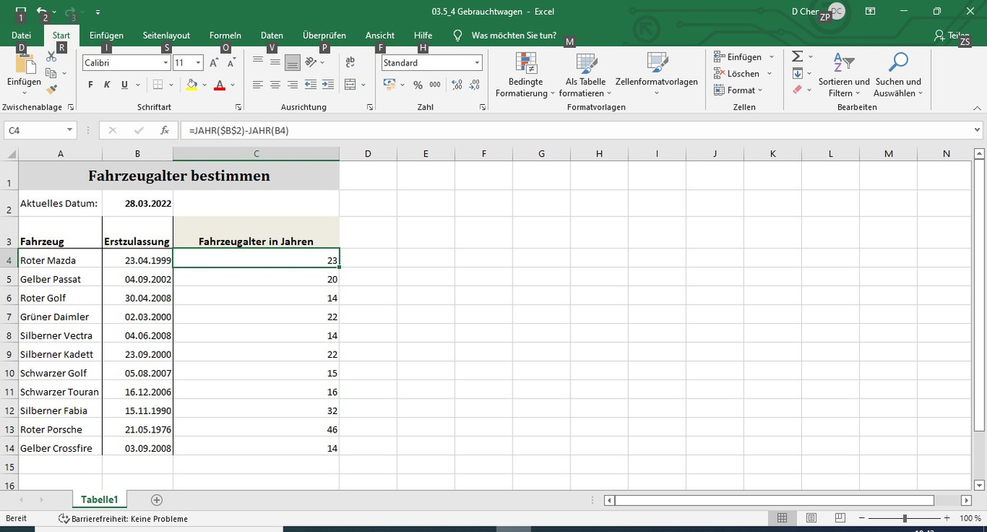Open the font size 11 dropdown

(x=198, y=63)
